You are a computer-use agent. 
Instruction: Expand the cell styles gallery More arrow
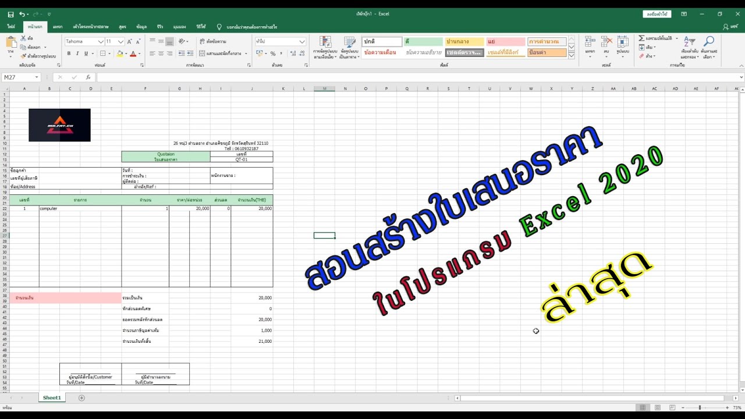(572, 56)
